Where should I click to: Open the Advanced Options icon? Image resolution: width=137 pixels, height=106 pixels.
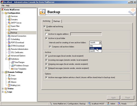[9, 56]
